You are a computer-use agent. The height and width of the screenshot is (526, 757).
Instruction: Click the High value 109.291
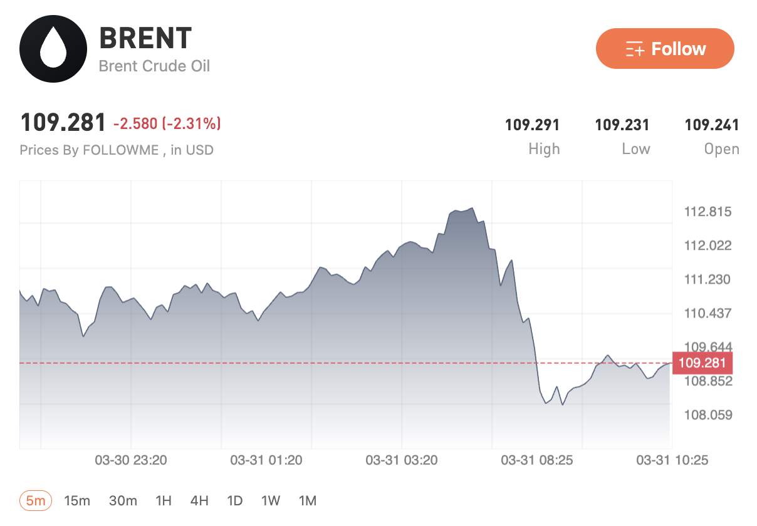tap(532, 125)
